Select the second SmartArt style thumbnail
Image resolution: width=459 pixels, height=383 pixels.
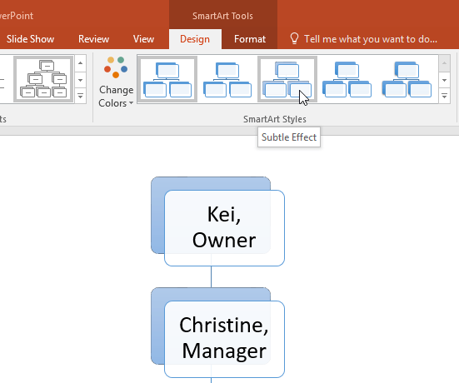tap(227, 79)
